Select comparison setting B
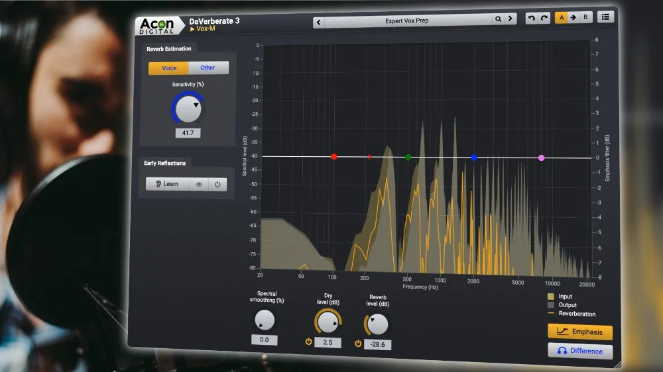663x372 pixels. click(x=585, y=17)
